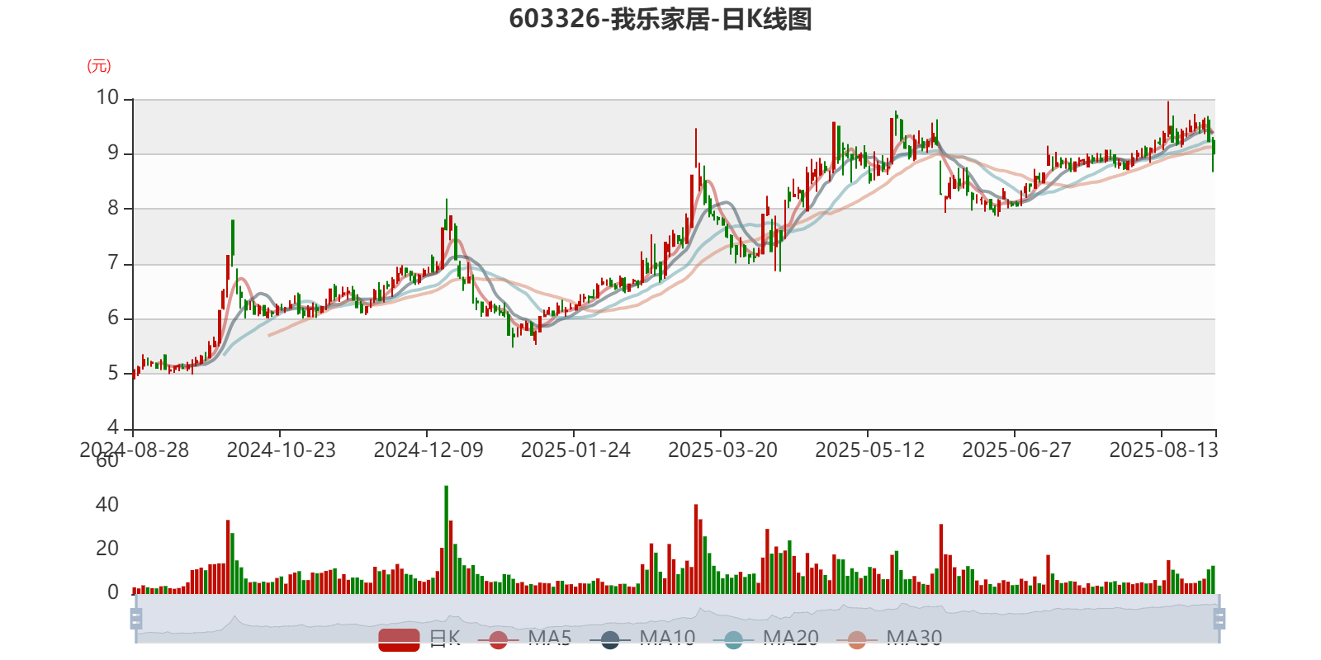This screenshot has width=1321, height=660.
Task: Click right handle of the data zoom slider
Action: coord(1219,618)
